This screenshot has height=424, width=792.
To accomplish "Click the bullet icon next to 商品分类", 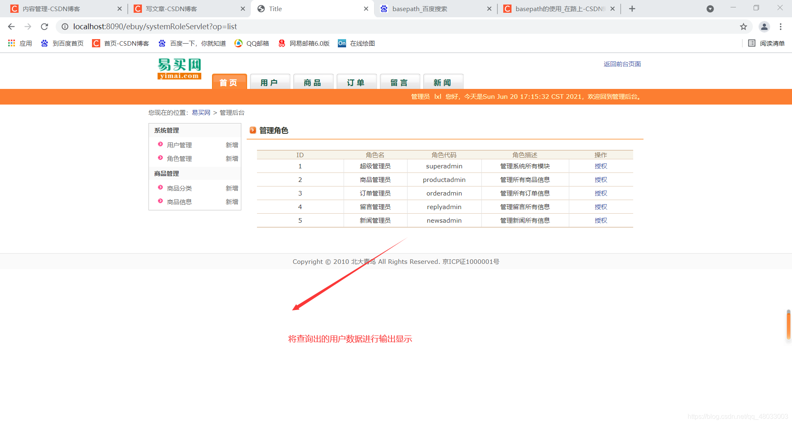I will 160,188.
